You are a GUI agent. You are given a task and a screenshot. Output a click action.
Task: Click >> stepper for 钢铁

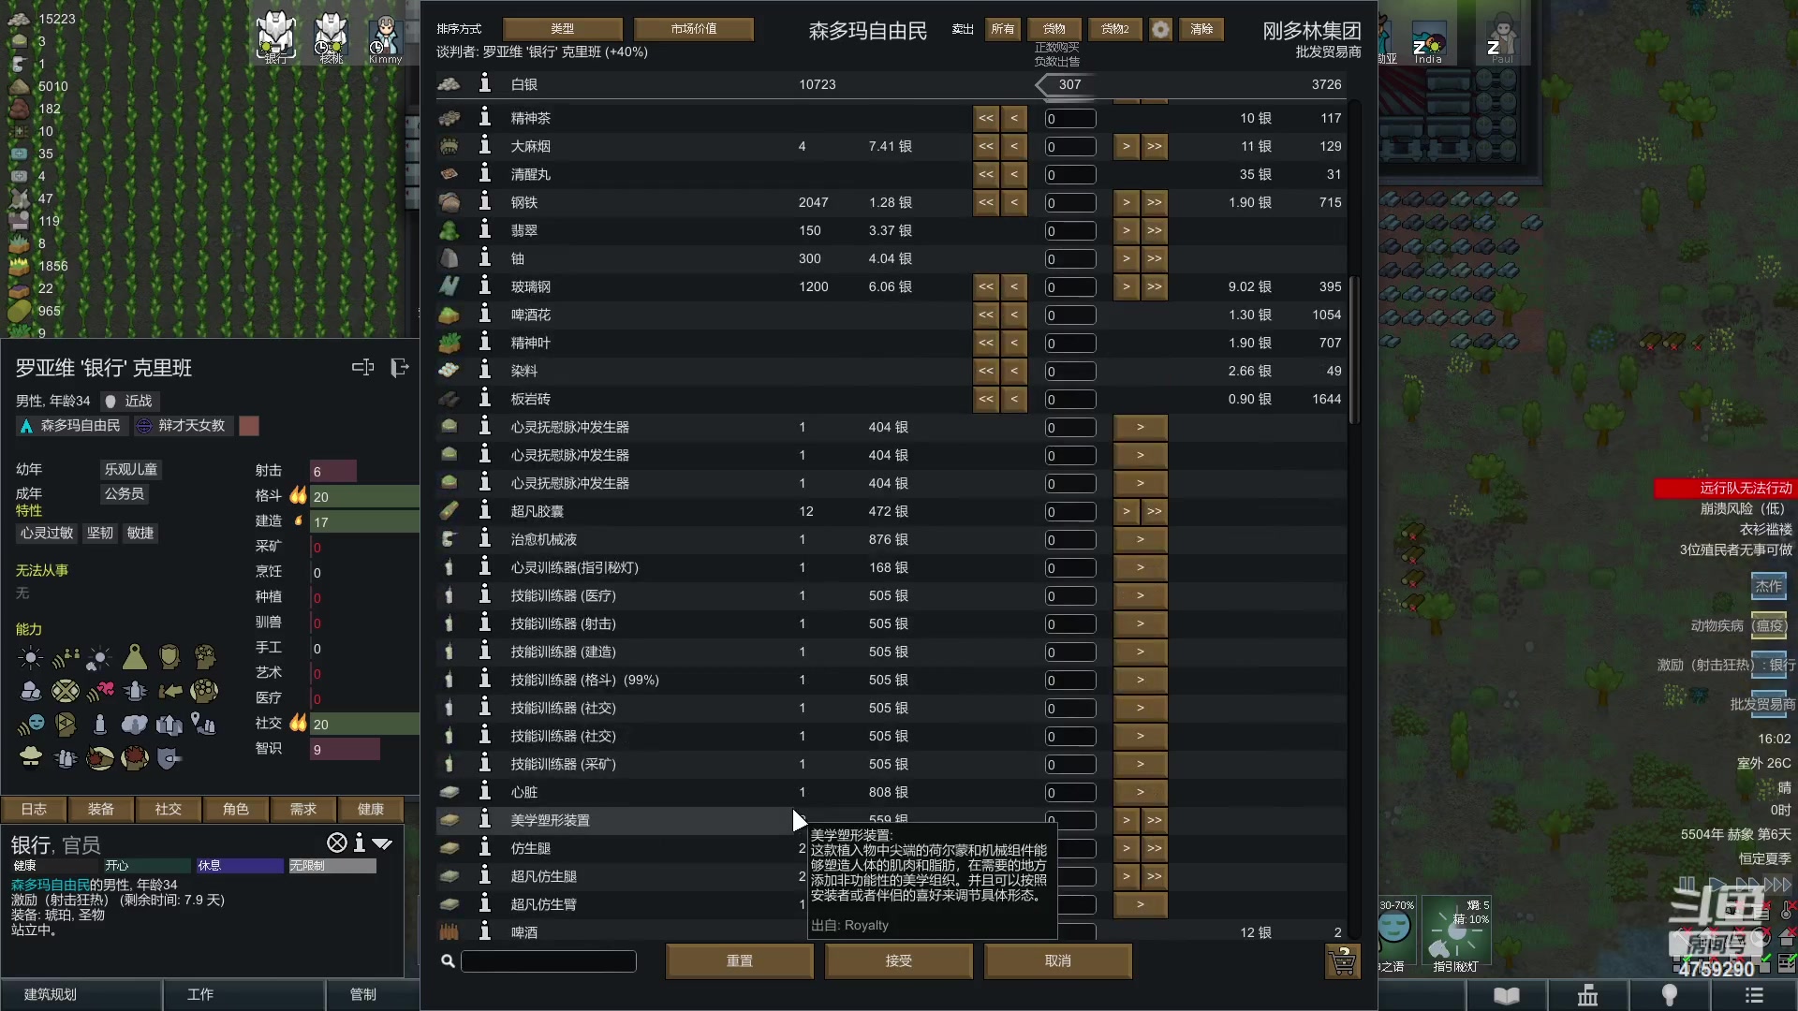pyautogui.click(x=1155, y=202)
